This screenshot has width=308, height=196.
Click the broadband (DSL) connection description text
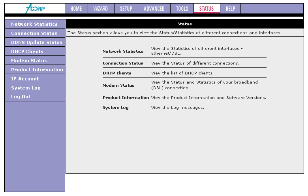coord(204,85)
